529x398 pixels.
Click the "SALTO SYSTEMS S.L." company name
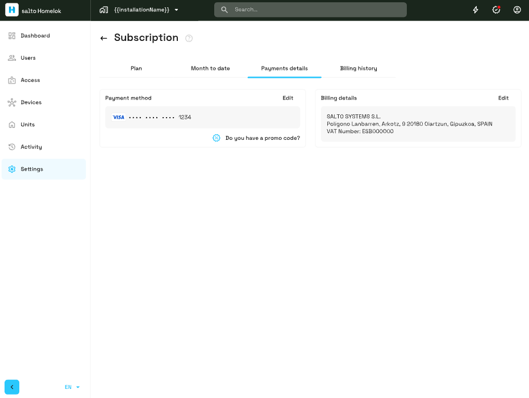(353, 117)
